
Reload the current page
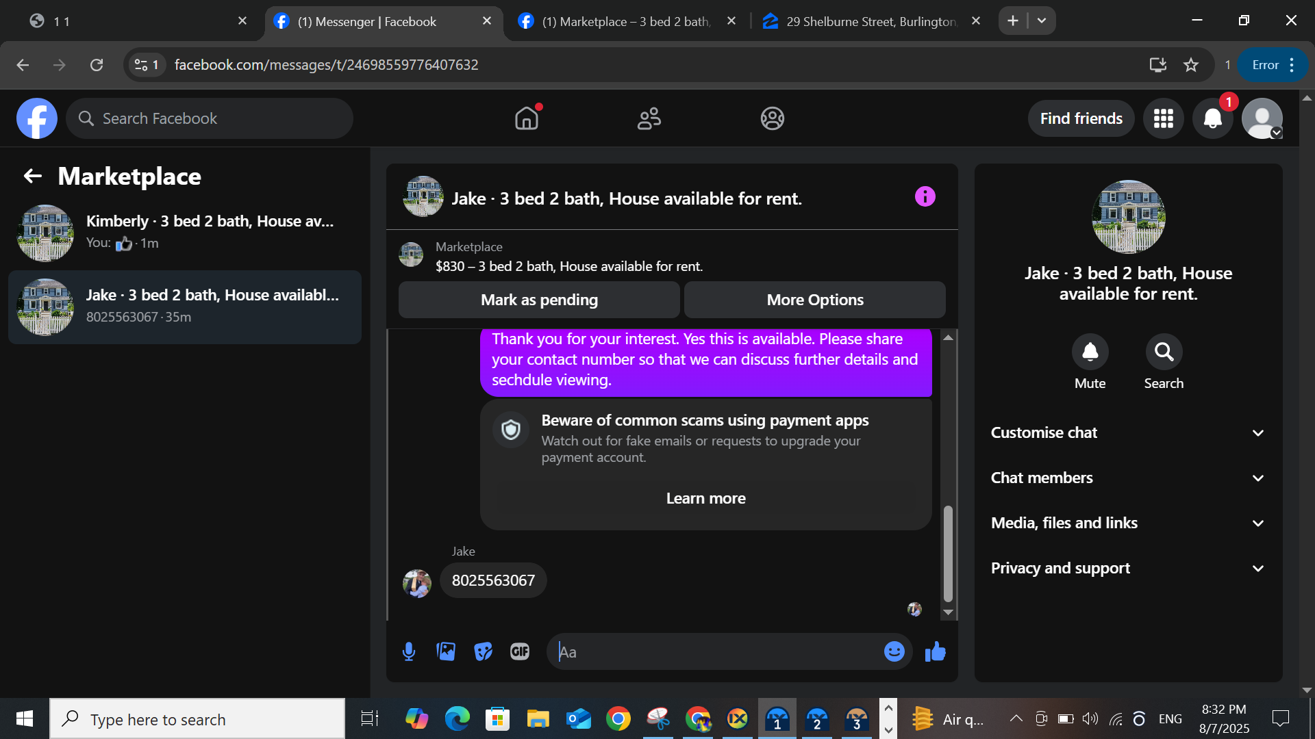[97, 65]
